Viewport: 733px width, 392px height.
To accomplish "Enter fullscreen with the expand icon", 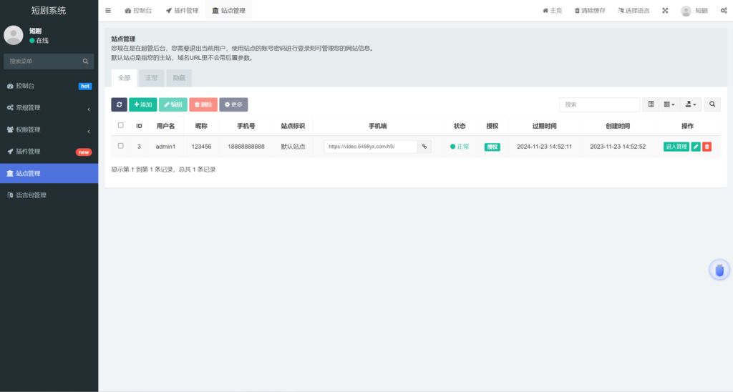I will (x=665, y=10).
